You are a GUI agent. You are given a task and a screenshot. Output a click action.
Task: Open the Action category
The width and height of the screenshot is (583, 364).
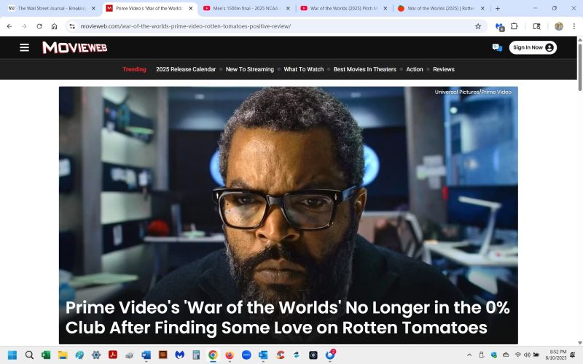415,69
